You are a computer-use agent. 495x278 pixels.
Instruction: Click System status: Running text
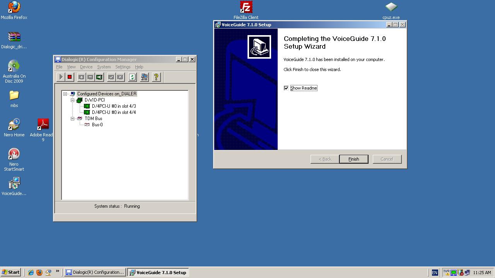(x=117, y=206)
